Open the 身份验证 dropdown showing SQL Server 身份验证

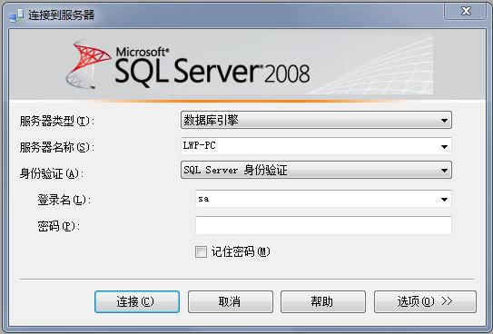coord(316,170)
